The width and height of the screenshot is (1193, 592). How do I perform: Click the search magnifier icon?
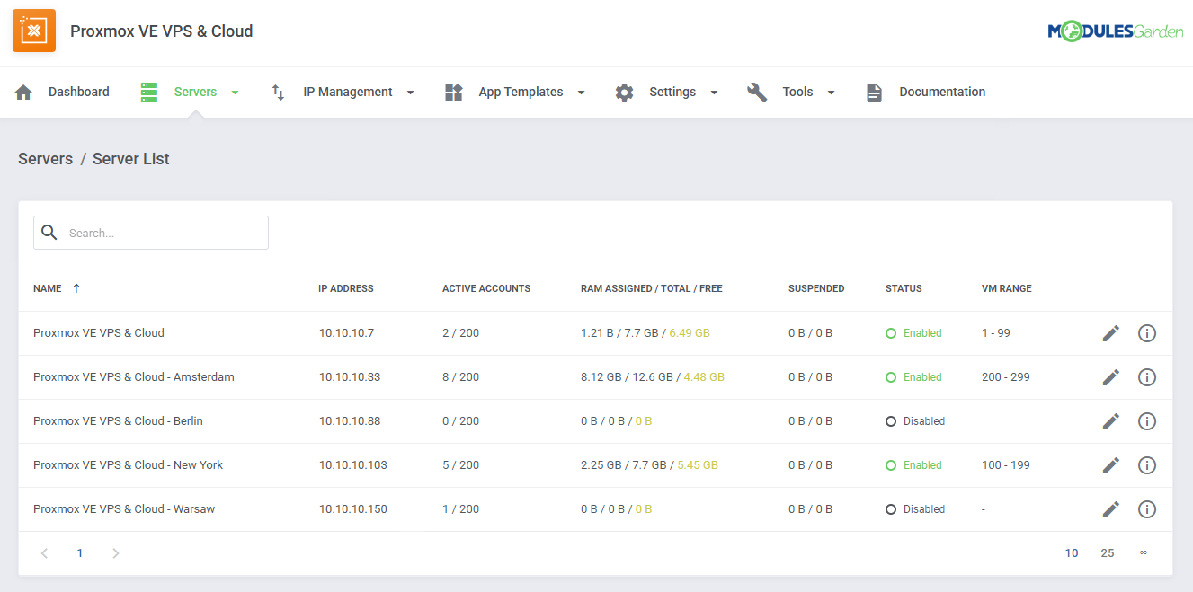49,232
